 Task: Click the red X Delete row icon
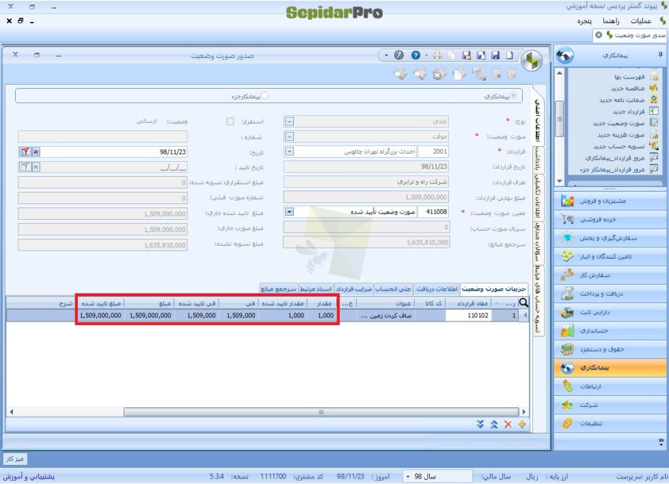pyautogui.click(x=508, y=425)
